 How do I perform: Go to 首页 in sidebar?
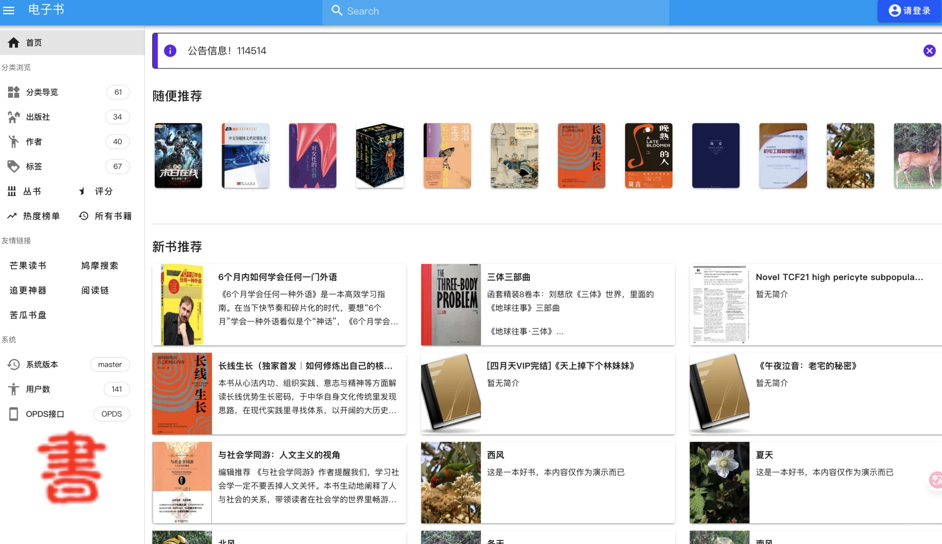tap(72, 43)
